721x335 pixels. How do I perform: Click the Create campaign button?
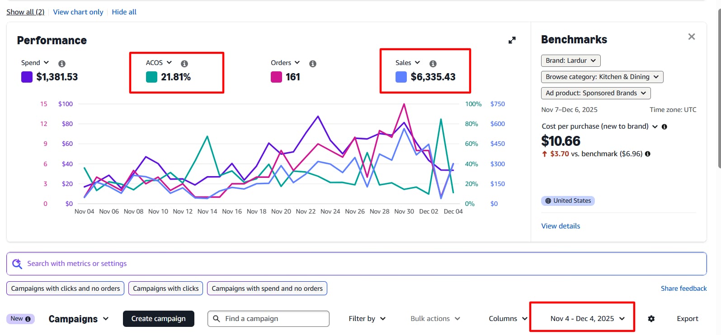pyautogui.click(x=158, y=319)
